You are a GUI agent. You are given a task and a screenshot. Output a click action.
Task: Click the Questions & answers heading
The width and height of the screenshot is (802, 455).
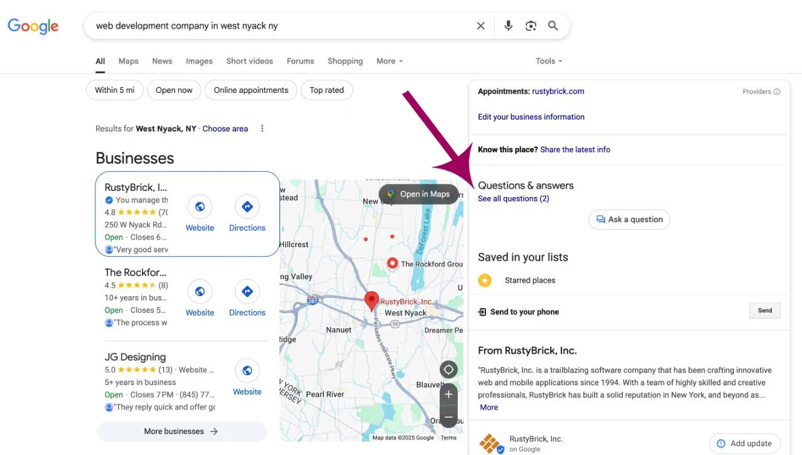pyautogui.click(x=526, y=185)
